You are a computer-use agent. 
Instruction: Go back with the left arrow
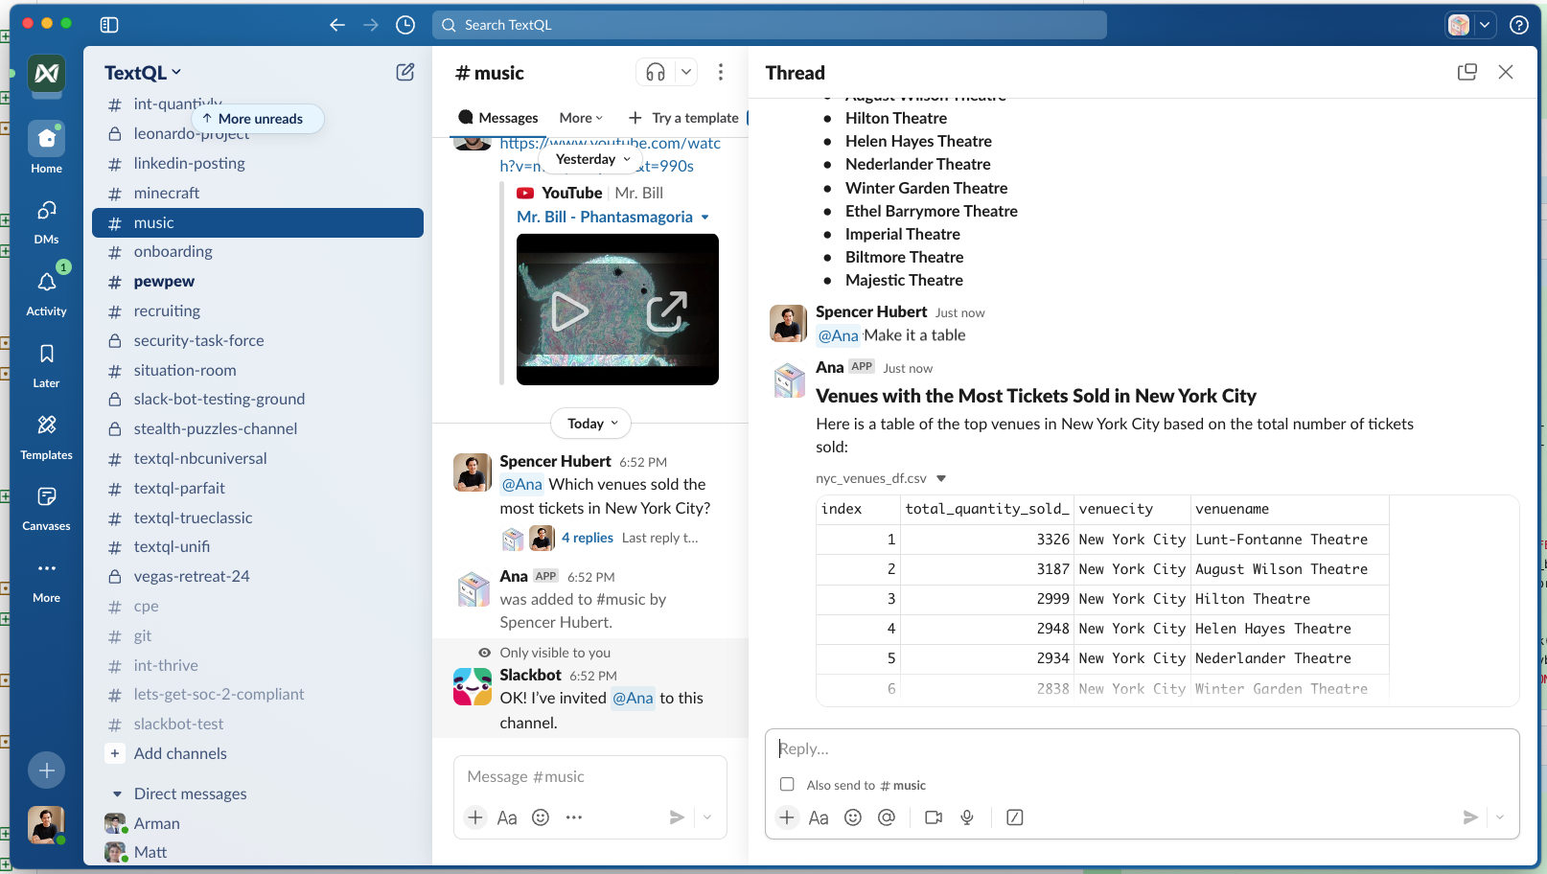coord(337,25)
